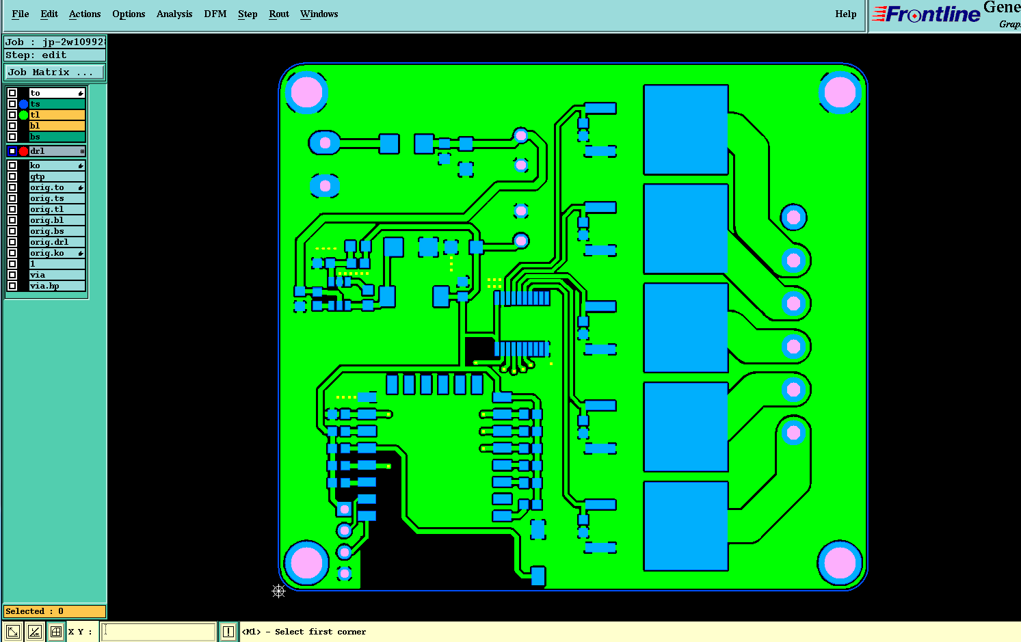Click the origin datum marker on canvas

[x=278, y=591]
